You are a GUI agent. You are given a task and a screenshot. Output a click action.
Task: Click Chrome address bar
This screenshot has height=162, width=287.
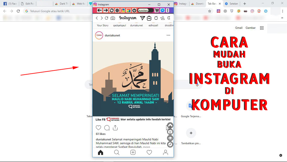point(117,11)
